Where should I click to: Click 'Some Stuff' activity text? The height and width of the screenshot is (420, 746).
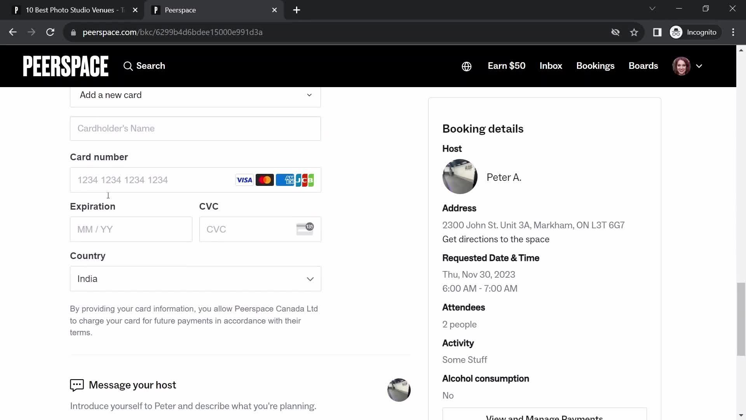[465, 360]
